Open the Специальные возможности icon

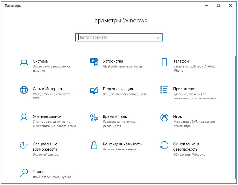(x=24, y=145)
